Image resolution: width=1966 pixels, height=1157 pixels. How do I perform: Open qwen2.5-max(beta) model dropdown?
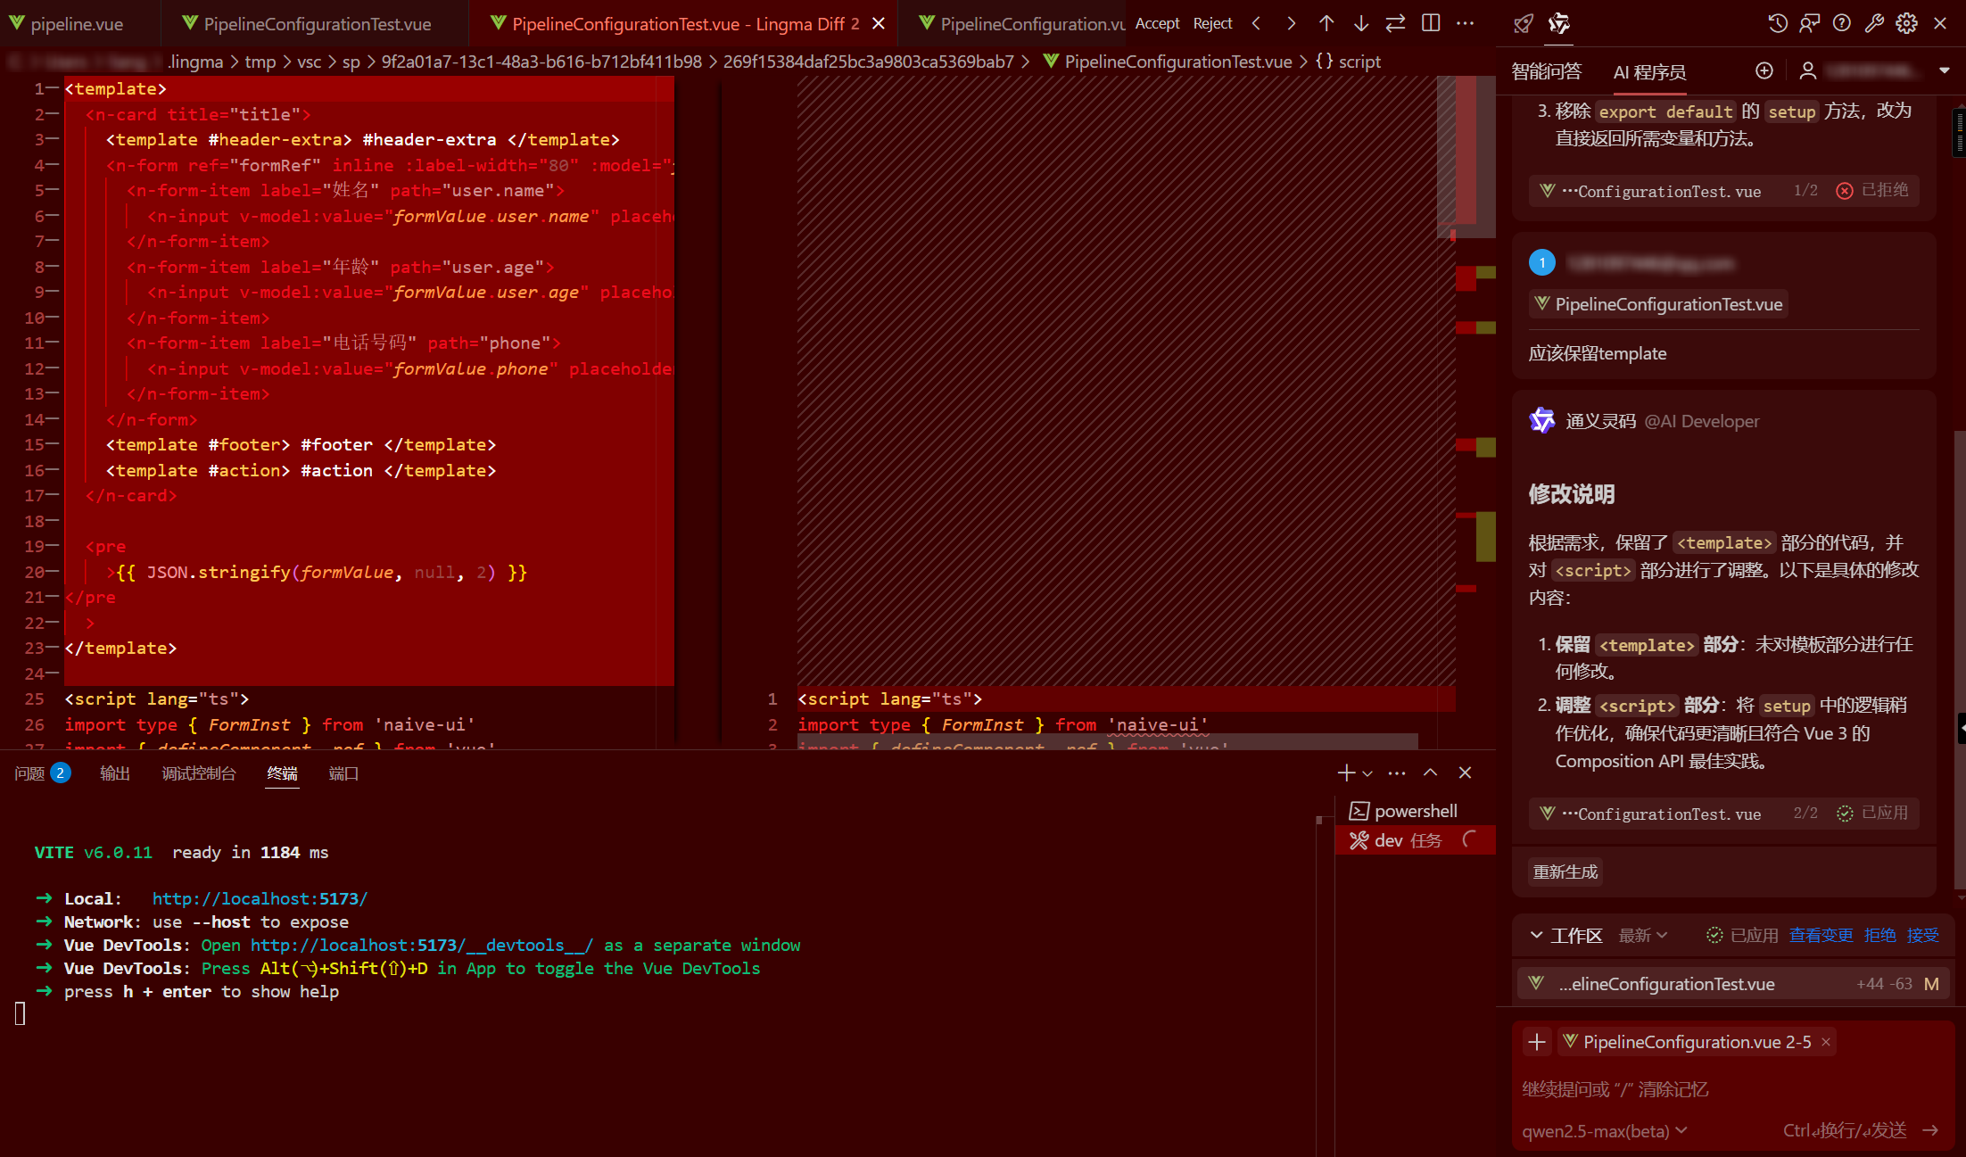[1604, 1130]
